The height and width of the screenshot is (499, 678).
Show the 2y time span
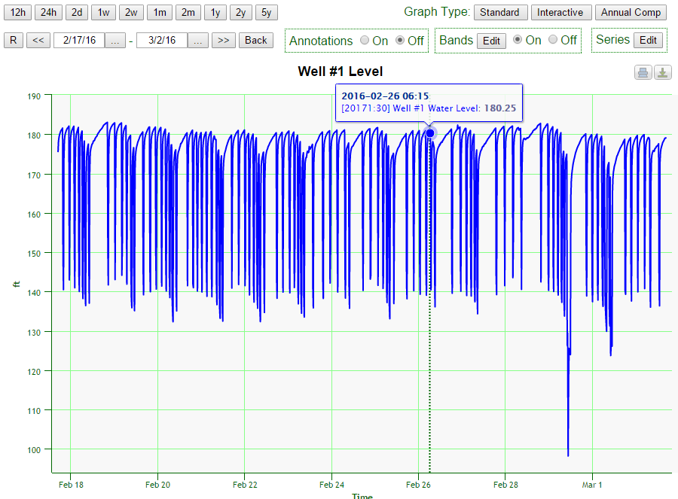(x=241, y=13)
